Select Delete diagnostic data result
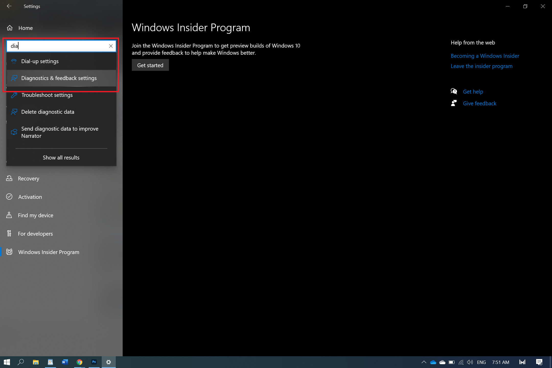 [61, 112]
